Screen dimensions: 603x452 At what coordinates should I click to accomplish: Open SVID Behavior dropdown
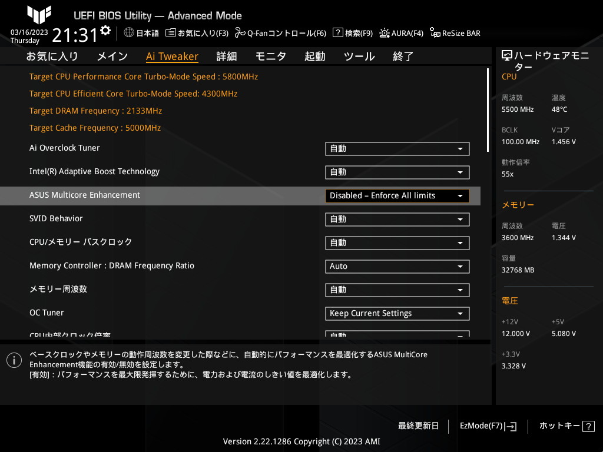click(397, 220)
